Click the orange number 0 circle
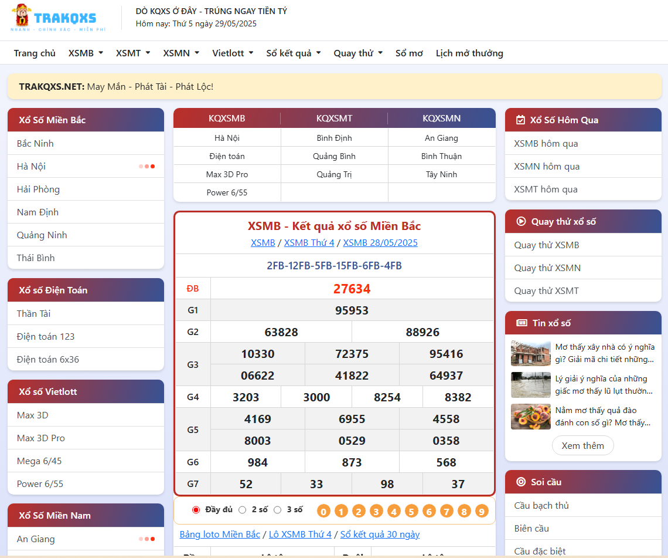The image size is (668, 558). (x=323, y=511)
